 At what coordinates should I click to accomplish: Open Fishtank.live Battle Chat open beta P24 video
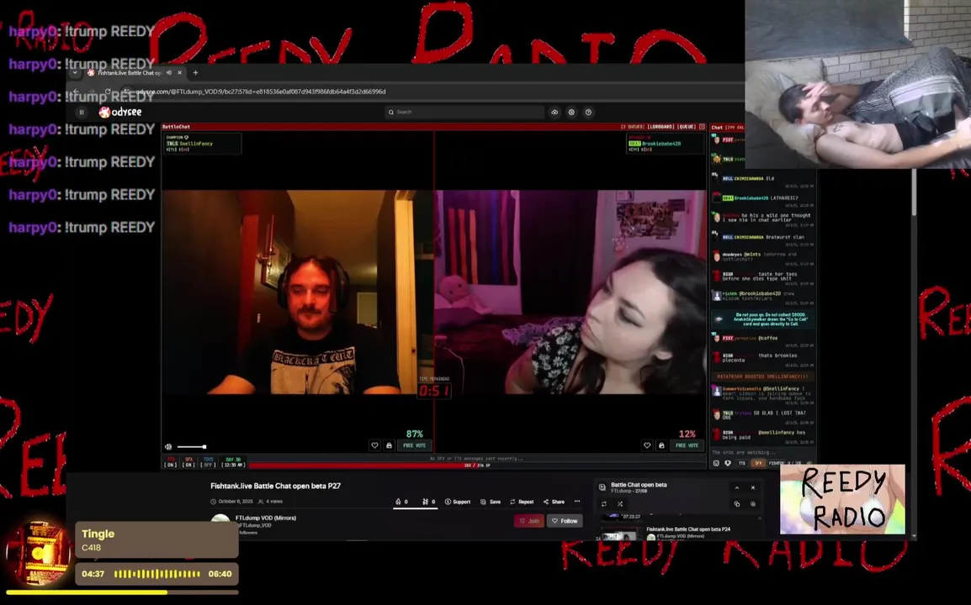click(688, 529)
